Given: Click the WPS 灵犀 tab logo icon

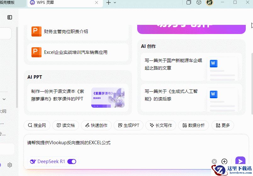Looking at the screenshot, I should [32, 3].
